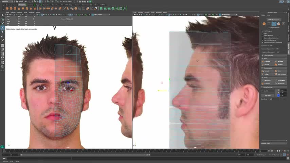
Task: Click the Open Scene folder icon
Action: 19,1
